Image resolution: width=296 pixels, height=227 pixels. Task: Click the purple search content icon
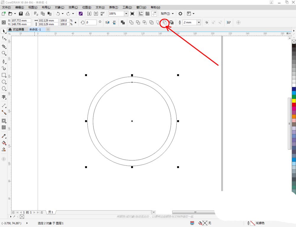point(81,14)
